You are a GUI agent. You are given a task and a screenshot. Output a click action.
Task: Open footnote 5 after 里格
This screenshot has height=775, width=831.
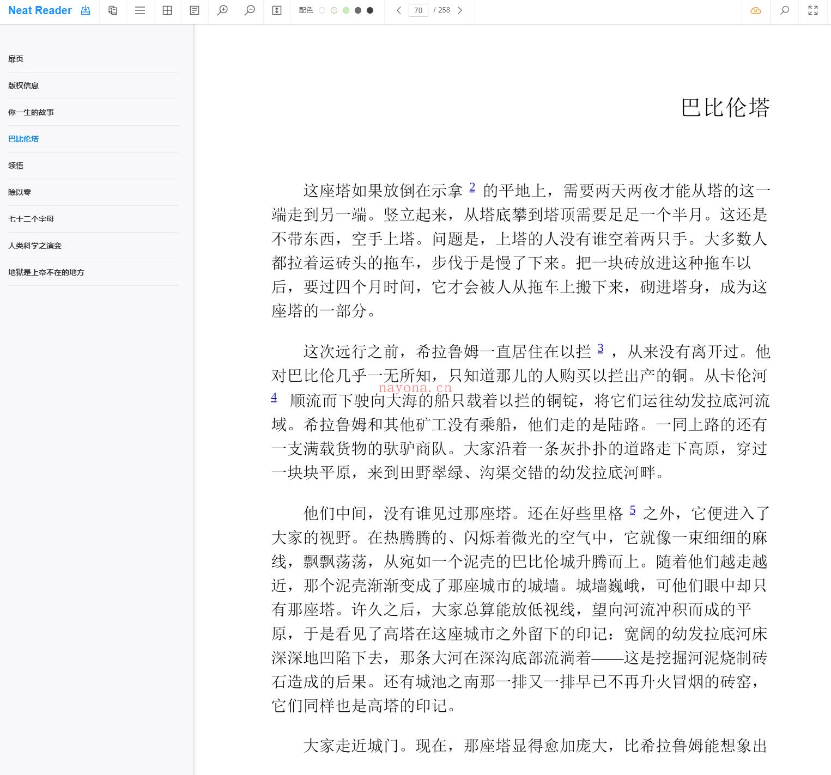(x=633, y=510)
